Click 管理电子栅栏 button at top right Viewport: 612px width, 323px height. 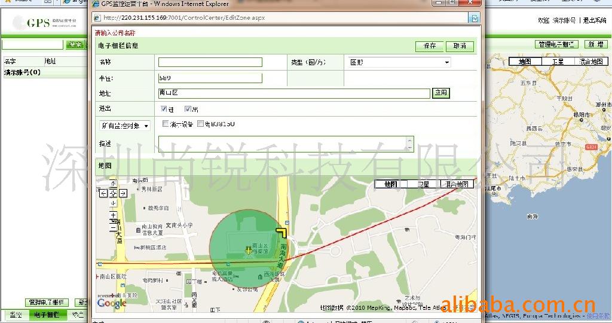[556, 44]
